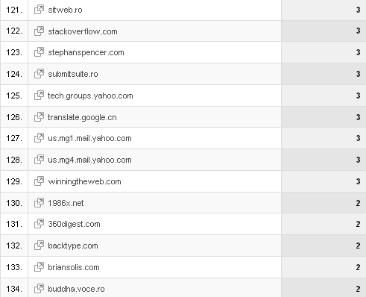Click external link icon beside submitsuite.ro

(39, 74)
